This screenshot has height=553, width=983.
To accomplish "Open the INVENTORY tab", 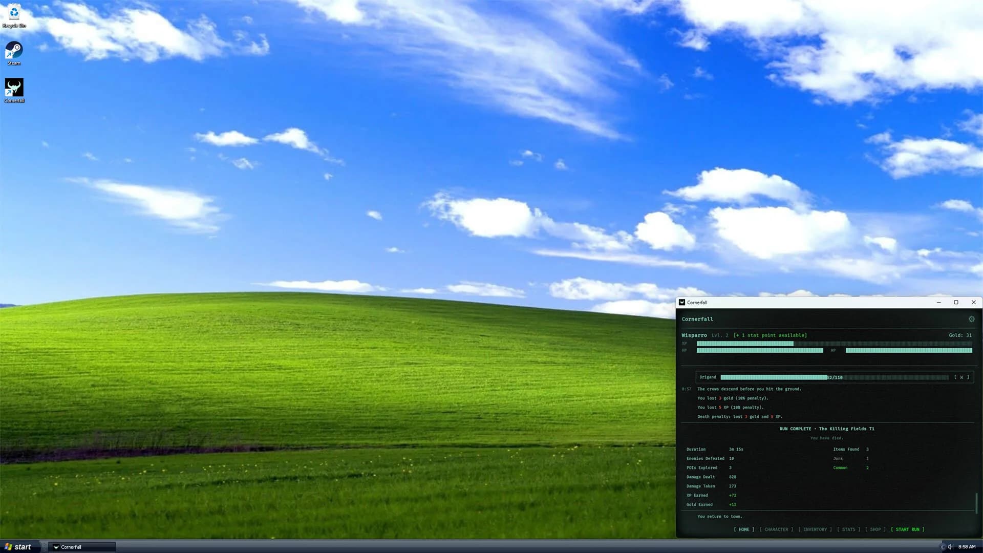I will pos(815,529).
